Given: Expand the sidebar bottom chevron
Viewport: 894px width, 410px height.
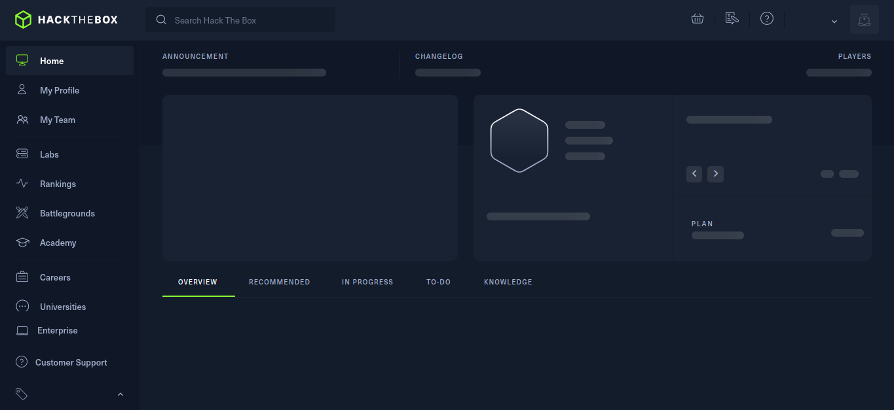Looking at the screenshot, I should pyautogui.click(x=121, y=394).
